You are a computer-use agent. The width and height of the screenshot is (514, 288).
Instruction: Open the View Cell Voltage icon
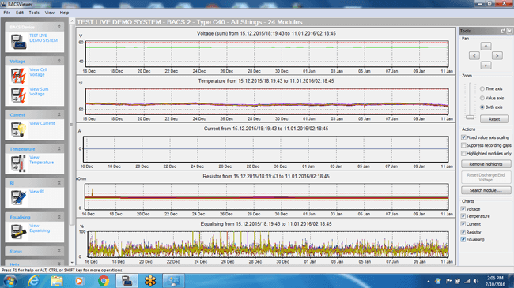(18, 76)
